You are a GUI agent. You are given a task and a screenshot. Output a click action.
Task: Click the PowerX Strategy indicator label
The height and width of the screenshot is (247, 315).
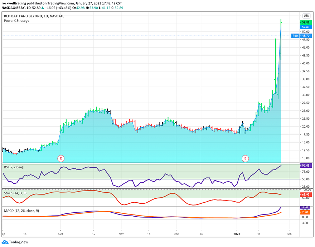(x=16, y=21)
